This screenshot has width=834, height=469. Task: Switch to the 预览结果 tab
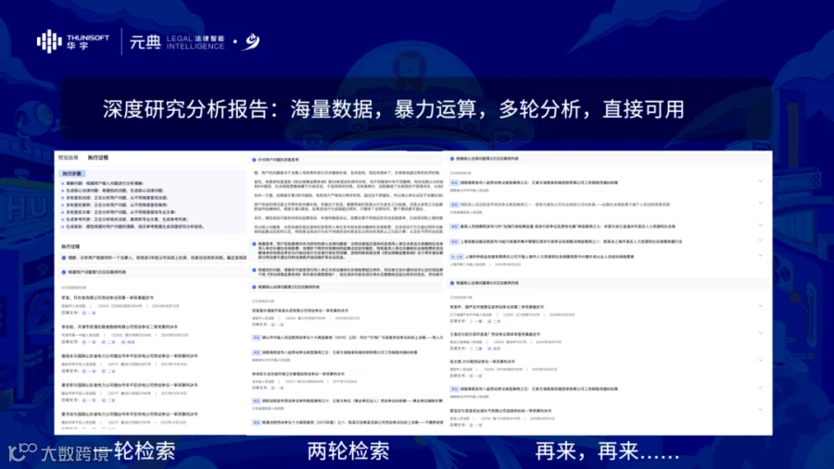(68, 158)
